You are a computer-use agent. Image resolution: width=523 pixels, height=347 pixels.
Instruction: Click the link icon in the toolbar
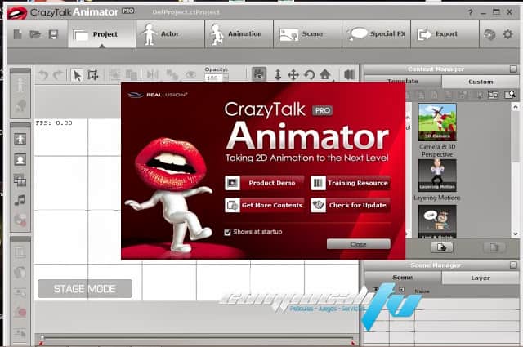point(172,74)
